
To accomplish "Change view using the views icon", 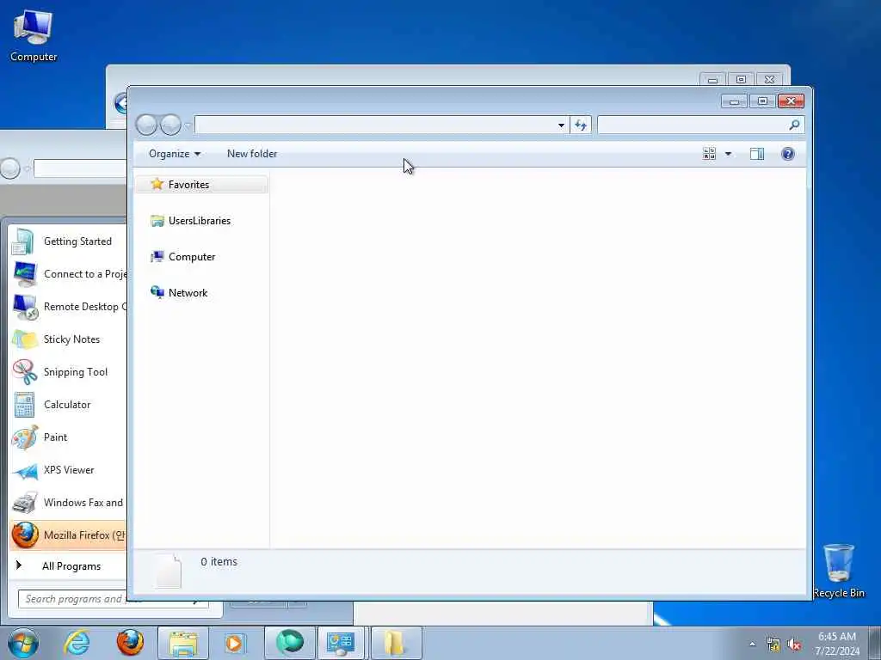I will tap(709, 154).
